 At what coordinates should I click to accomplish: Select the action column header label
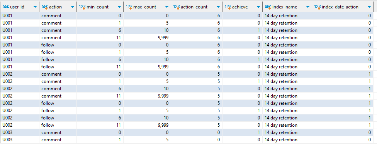pyautogui.click(x=55, y=7)
